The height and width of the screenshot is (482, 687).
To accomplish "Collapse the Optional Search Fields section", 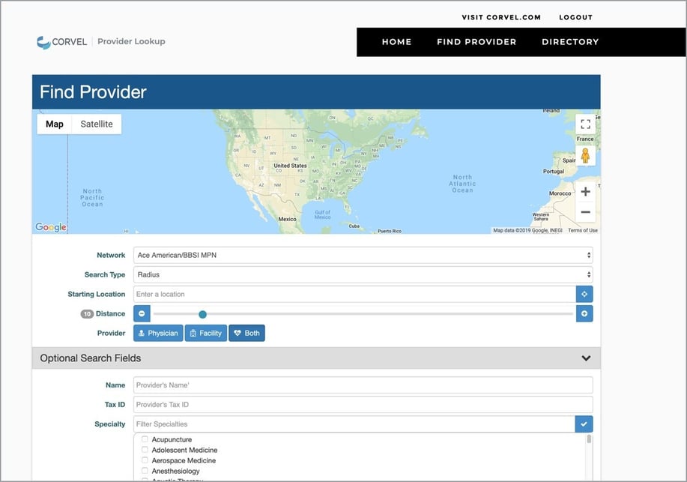I will (x=586, y=358).
